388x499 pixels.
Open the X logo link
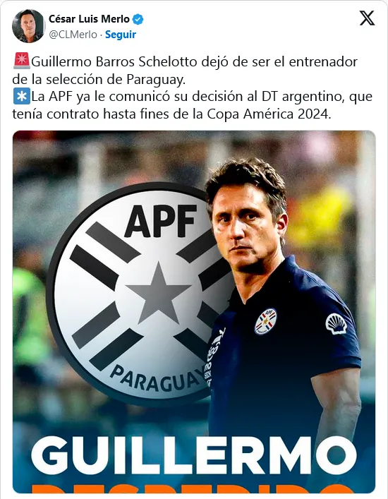click(368, 18)
